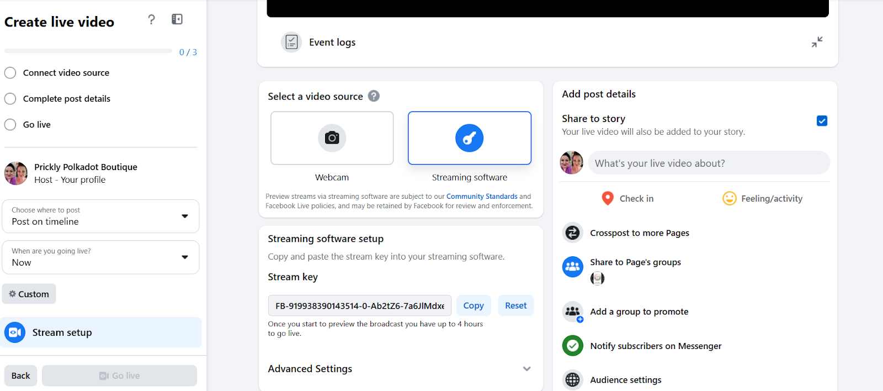Click the Event logs clipboard icon
The height and width of the screenshot is (391, 883).
291,42
